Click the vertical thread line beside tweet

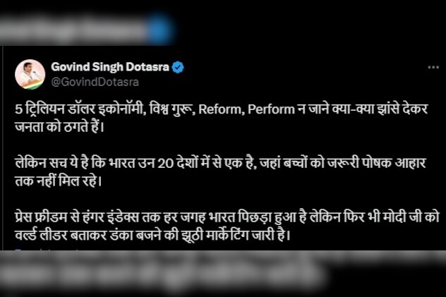click(2, 147)
